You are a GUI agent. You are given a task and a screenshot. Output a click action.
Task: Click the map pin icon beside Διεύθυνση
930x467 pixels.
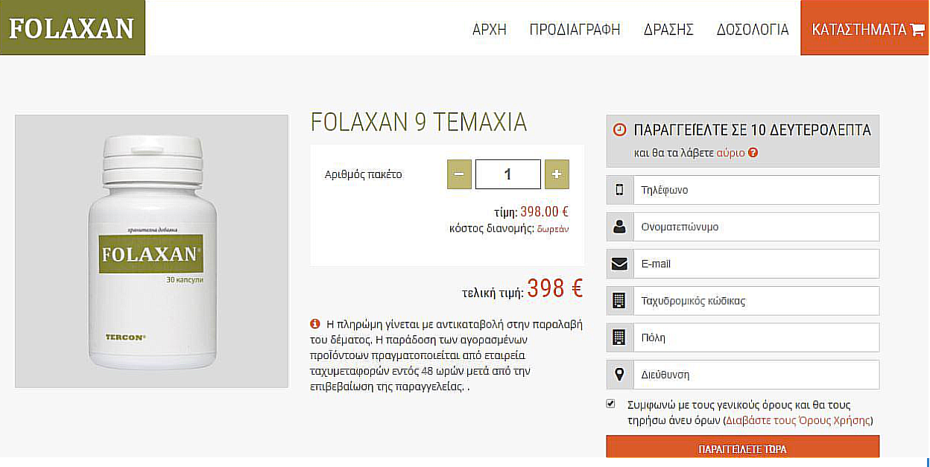619,375
